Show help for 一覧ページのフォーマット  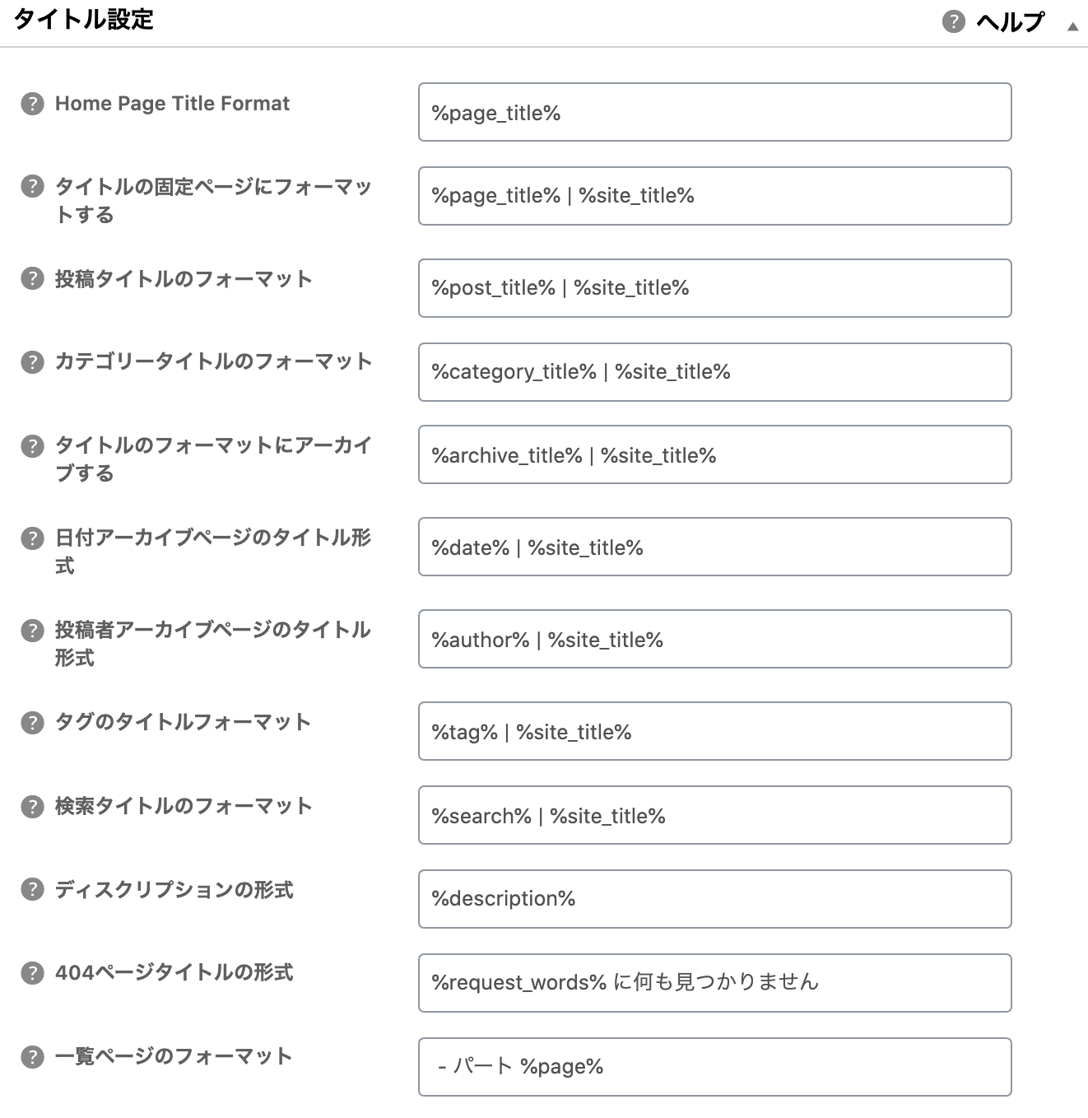click(x=32, y=1057)
